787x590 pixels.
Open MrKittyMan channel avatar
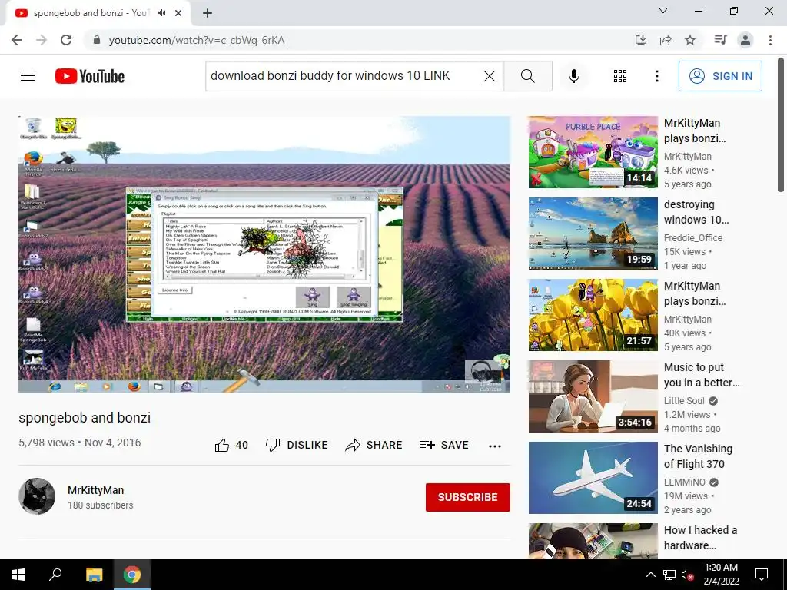click(x=37, y=496)
